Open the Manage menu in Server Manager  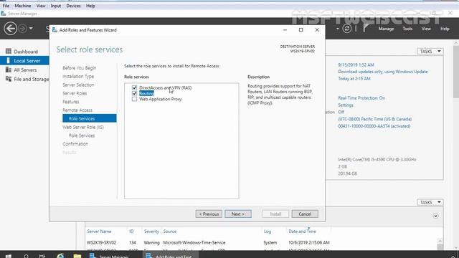pyautogui.click(x=386, y=29)
